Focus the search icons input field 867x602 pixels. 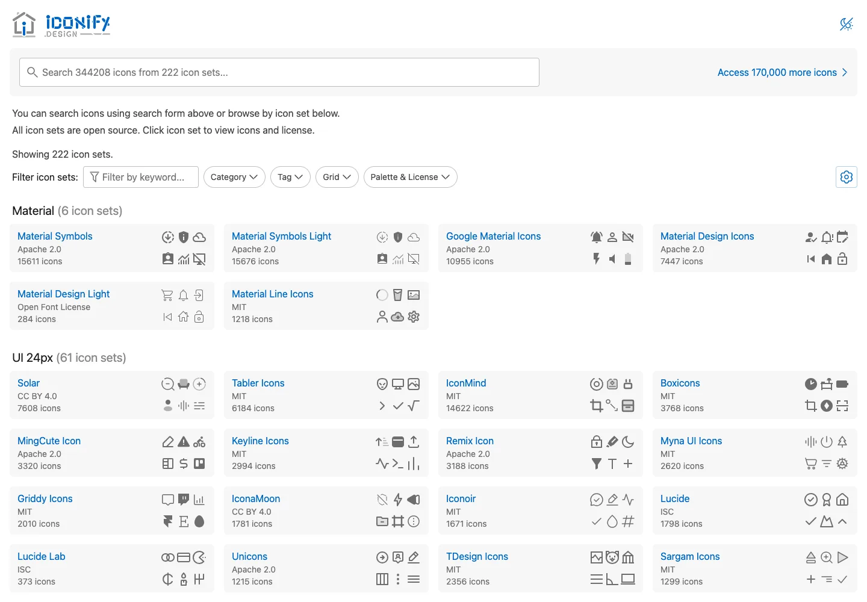tap(279, 72)
